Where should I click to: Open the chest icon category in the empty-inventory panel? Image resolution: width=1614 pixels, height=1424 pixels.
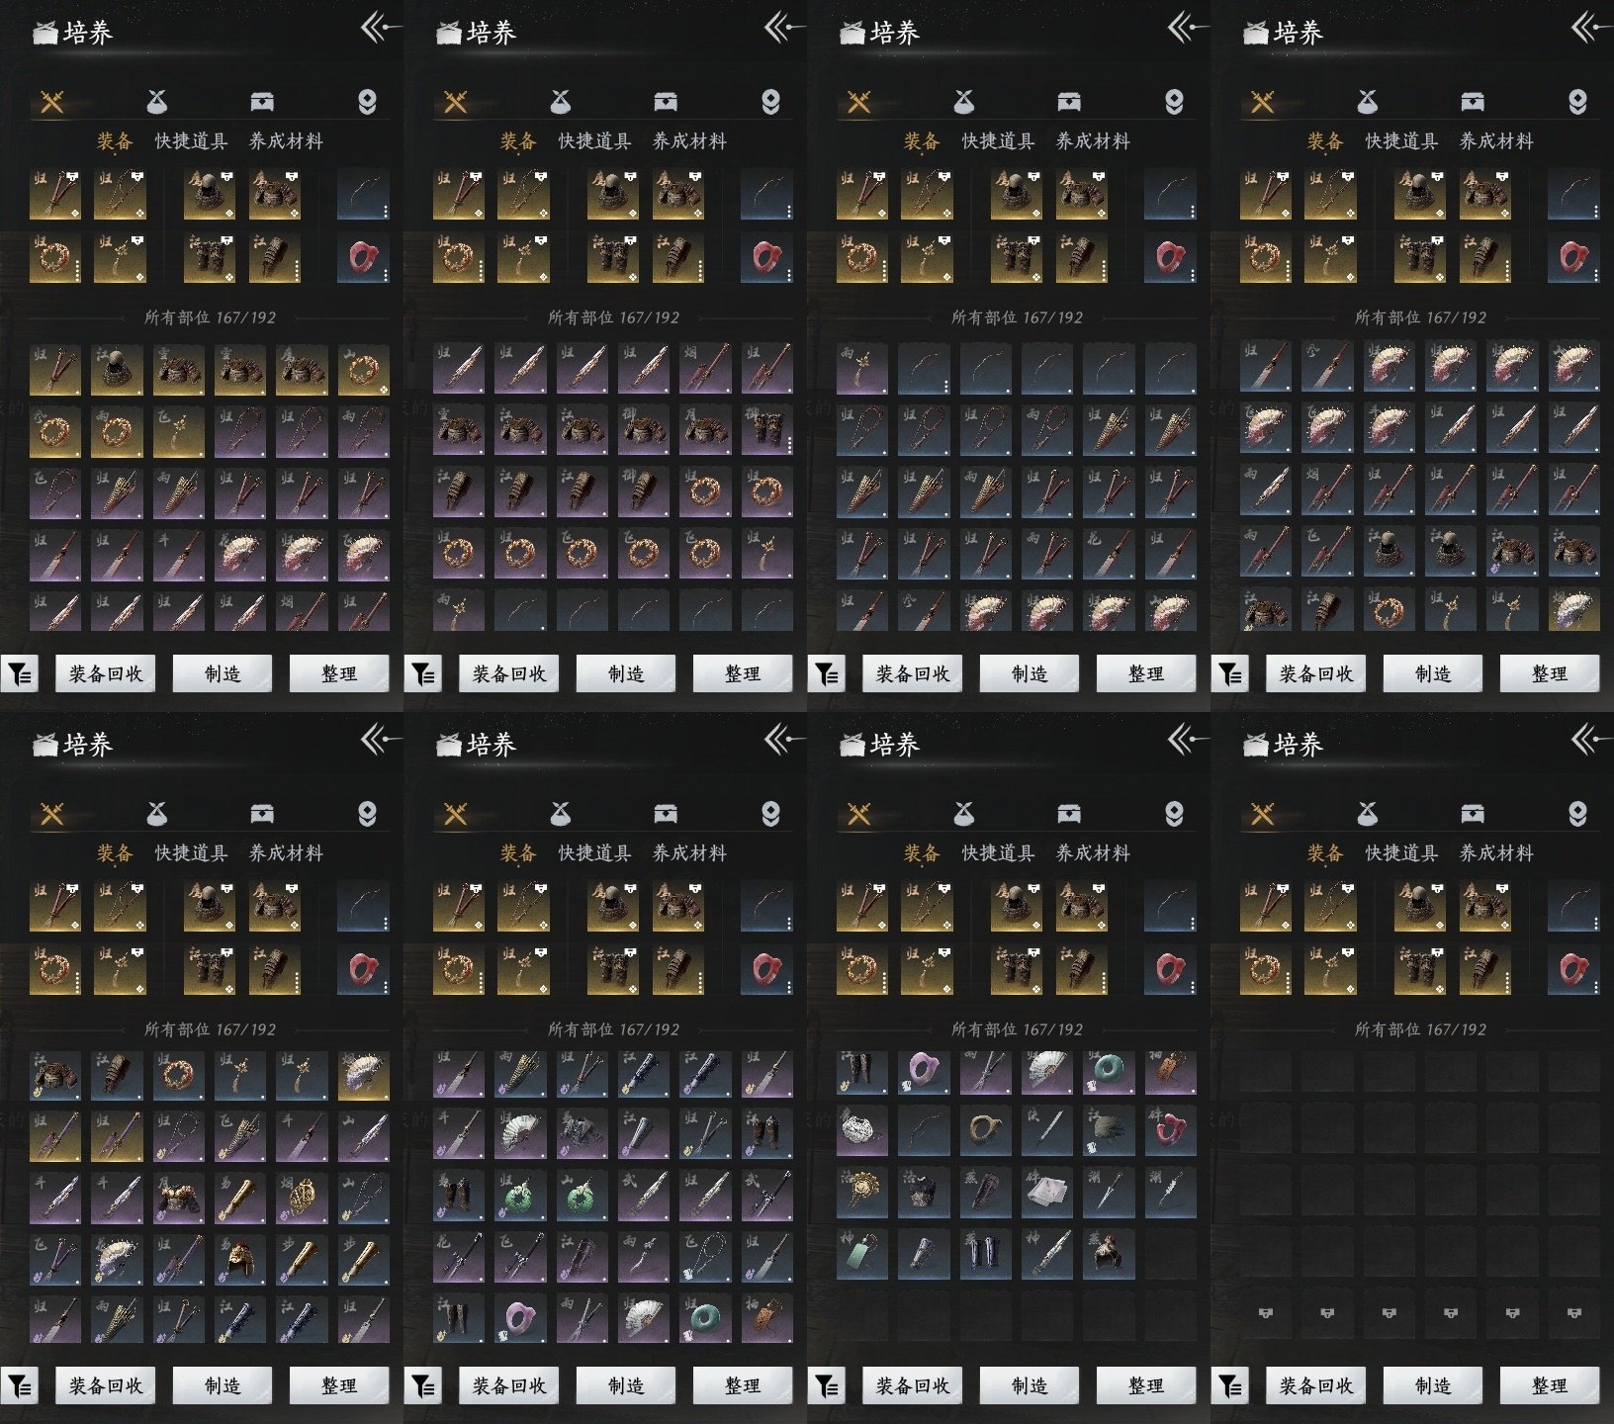tap(1472, 814)
